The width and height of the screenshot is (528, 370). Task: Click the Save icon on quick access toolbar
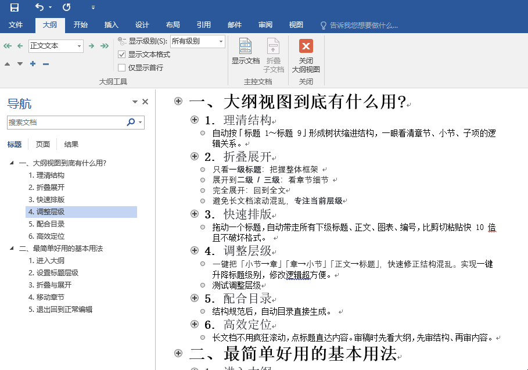point(15,7)
